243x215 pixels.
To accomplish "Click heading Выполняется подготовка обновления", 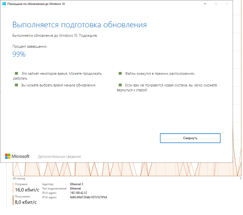I will (x=80, y=25).
